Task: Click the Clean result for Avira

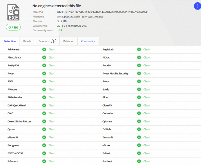Action: coord(147,81)
